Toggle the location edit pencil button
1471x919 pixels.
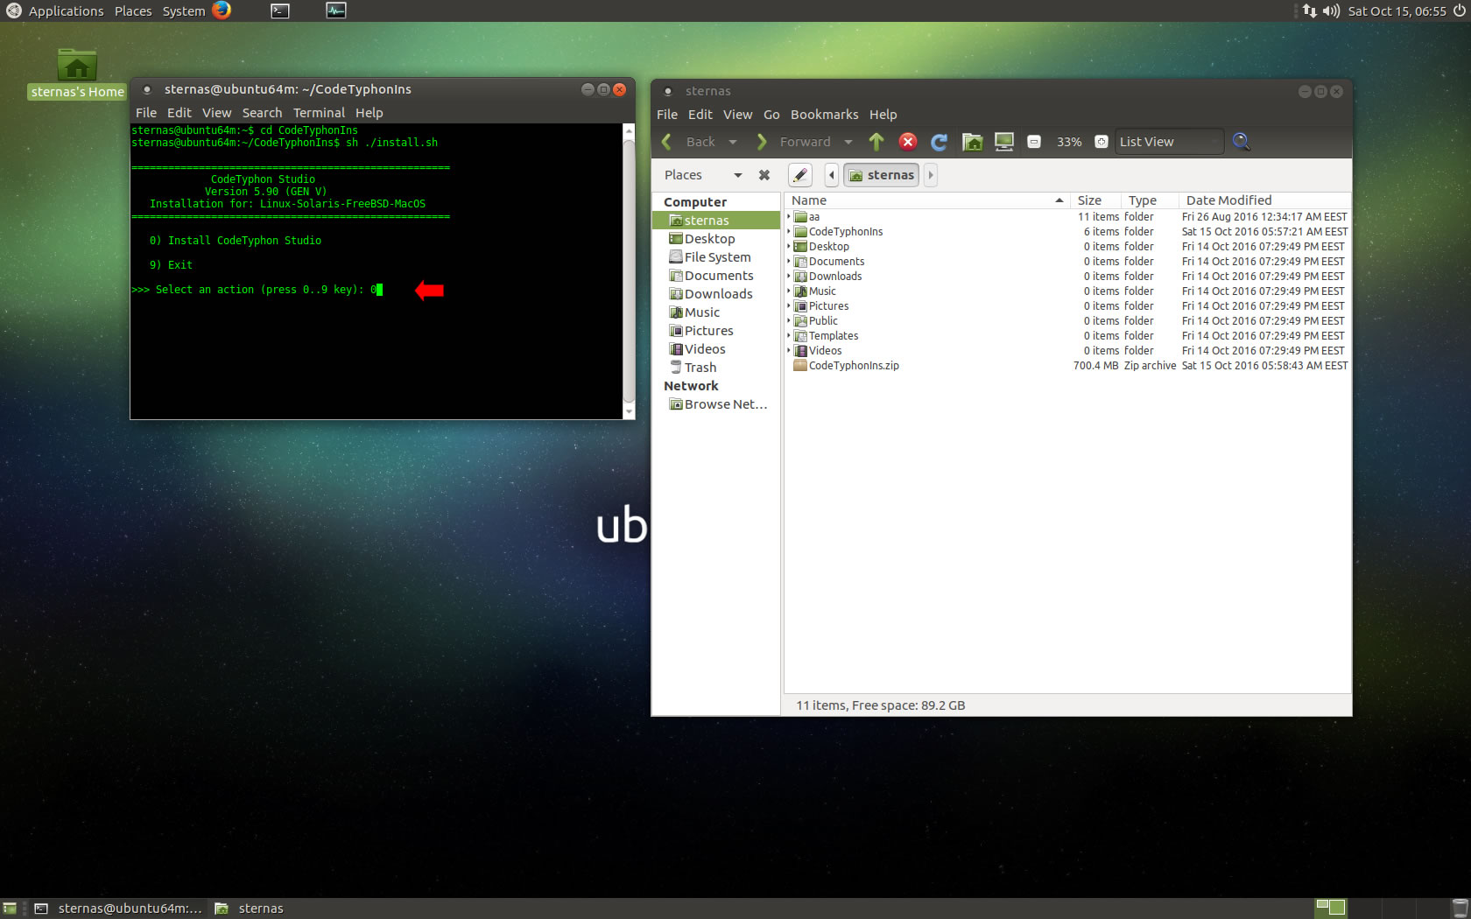click(800, 175)
